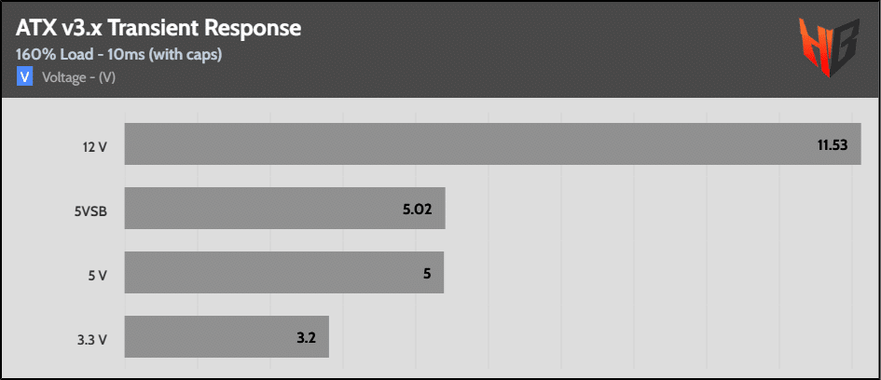Select the 3.3 V bar
This screenshot has height=380, width=881.
pyautogui.click(x=227, y=336)
